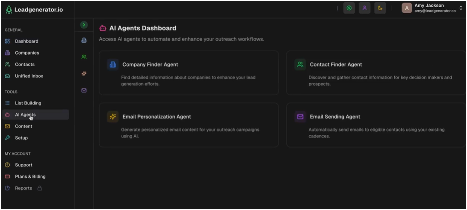Screen dimensions: 467x210
Task: Click the Unified Inbox tray icon
Action: 7,76
